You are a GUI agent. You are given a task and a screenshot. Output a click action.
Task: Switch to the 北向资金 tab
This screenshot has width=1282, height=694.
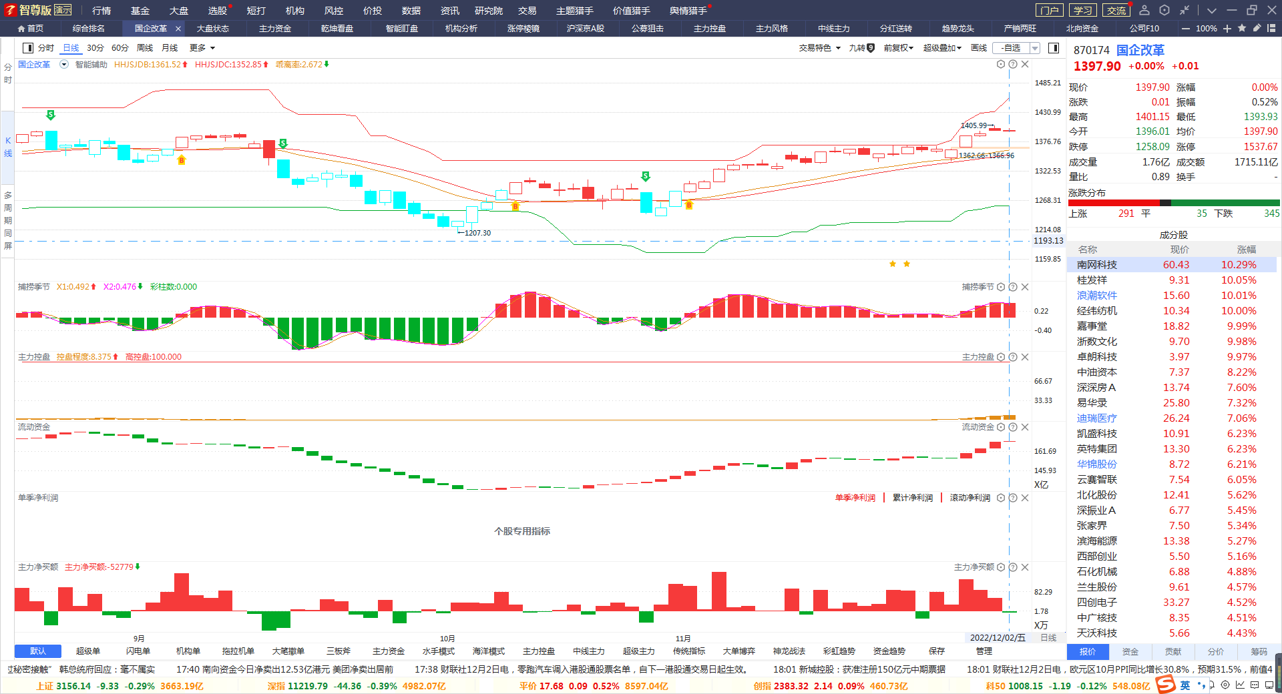click(x=1082, y=28)
